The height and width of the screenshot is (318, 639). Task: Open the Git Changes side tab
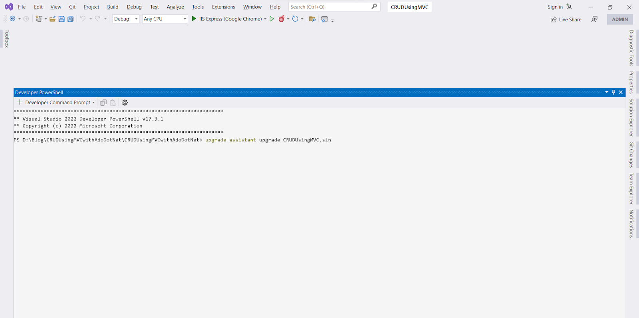[x=631, y=155]
